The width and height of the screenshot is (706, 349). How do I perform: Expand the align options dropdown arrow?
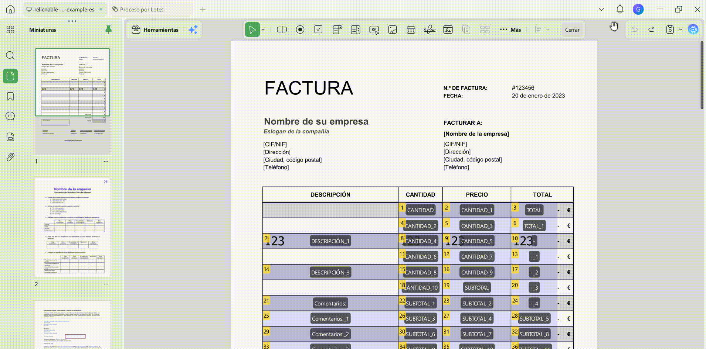point(548,30)
